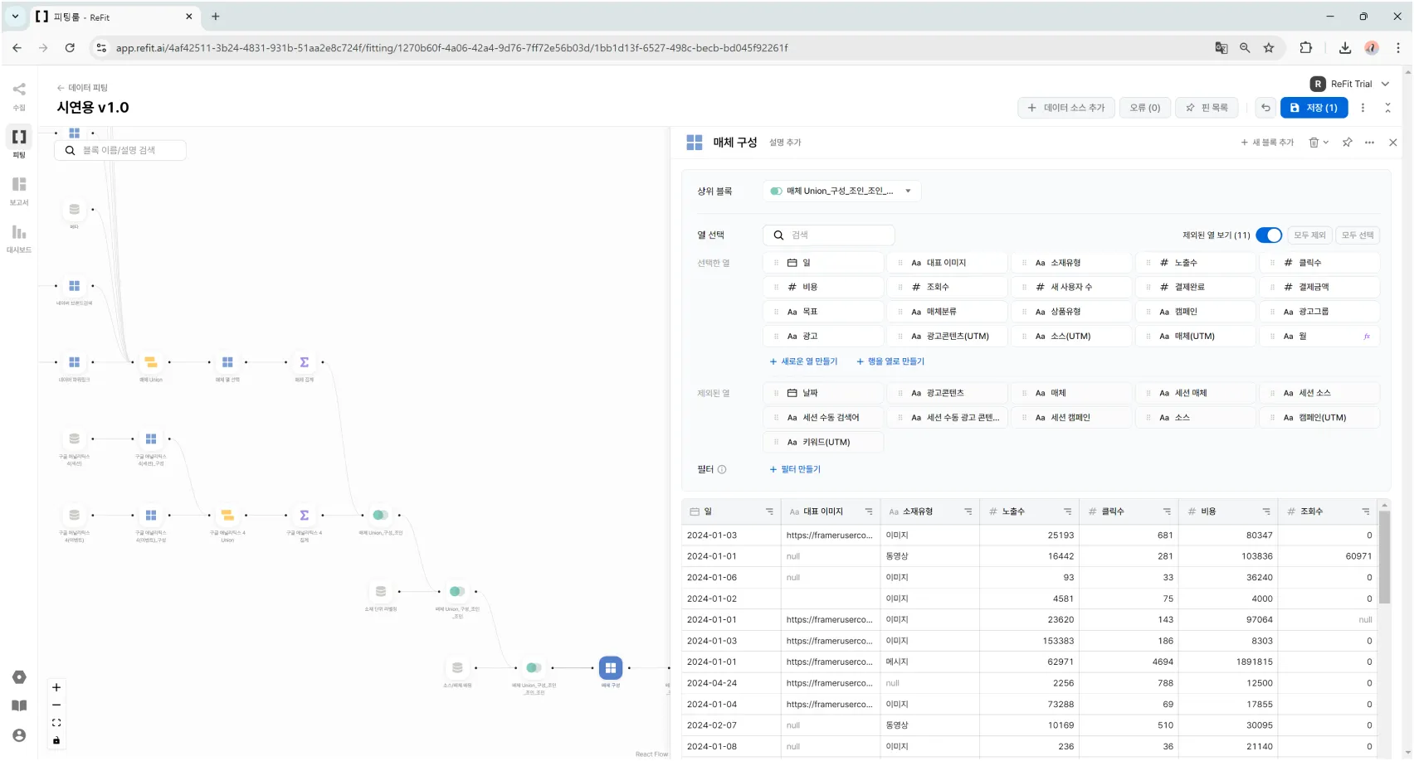Click the undo arrow button
1414x761 pixels.
(x=1265, y=108)
